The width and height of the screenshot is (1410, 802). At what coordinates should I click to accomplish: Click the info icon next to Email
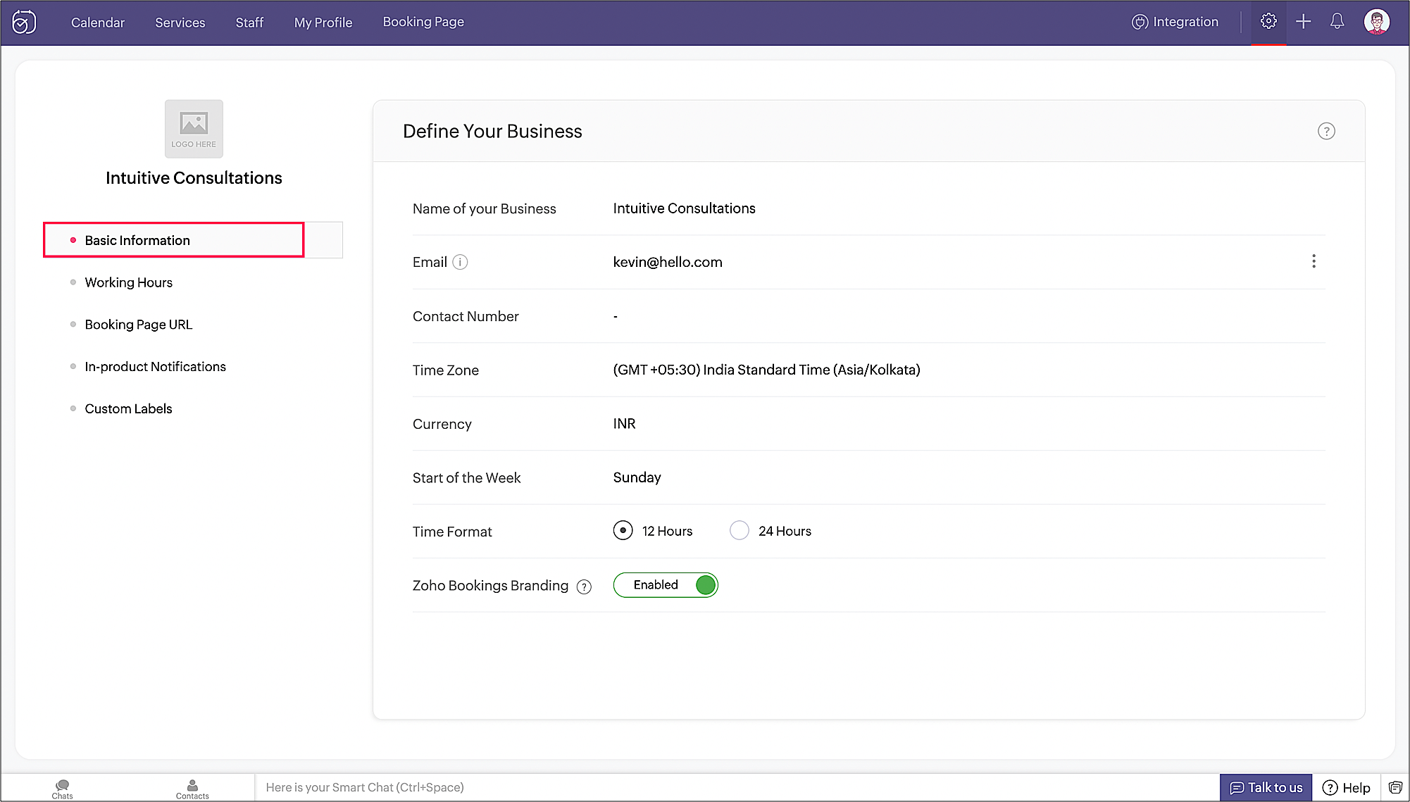[x=460, y=262]
